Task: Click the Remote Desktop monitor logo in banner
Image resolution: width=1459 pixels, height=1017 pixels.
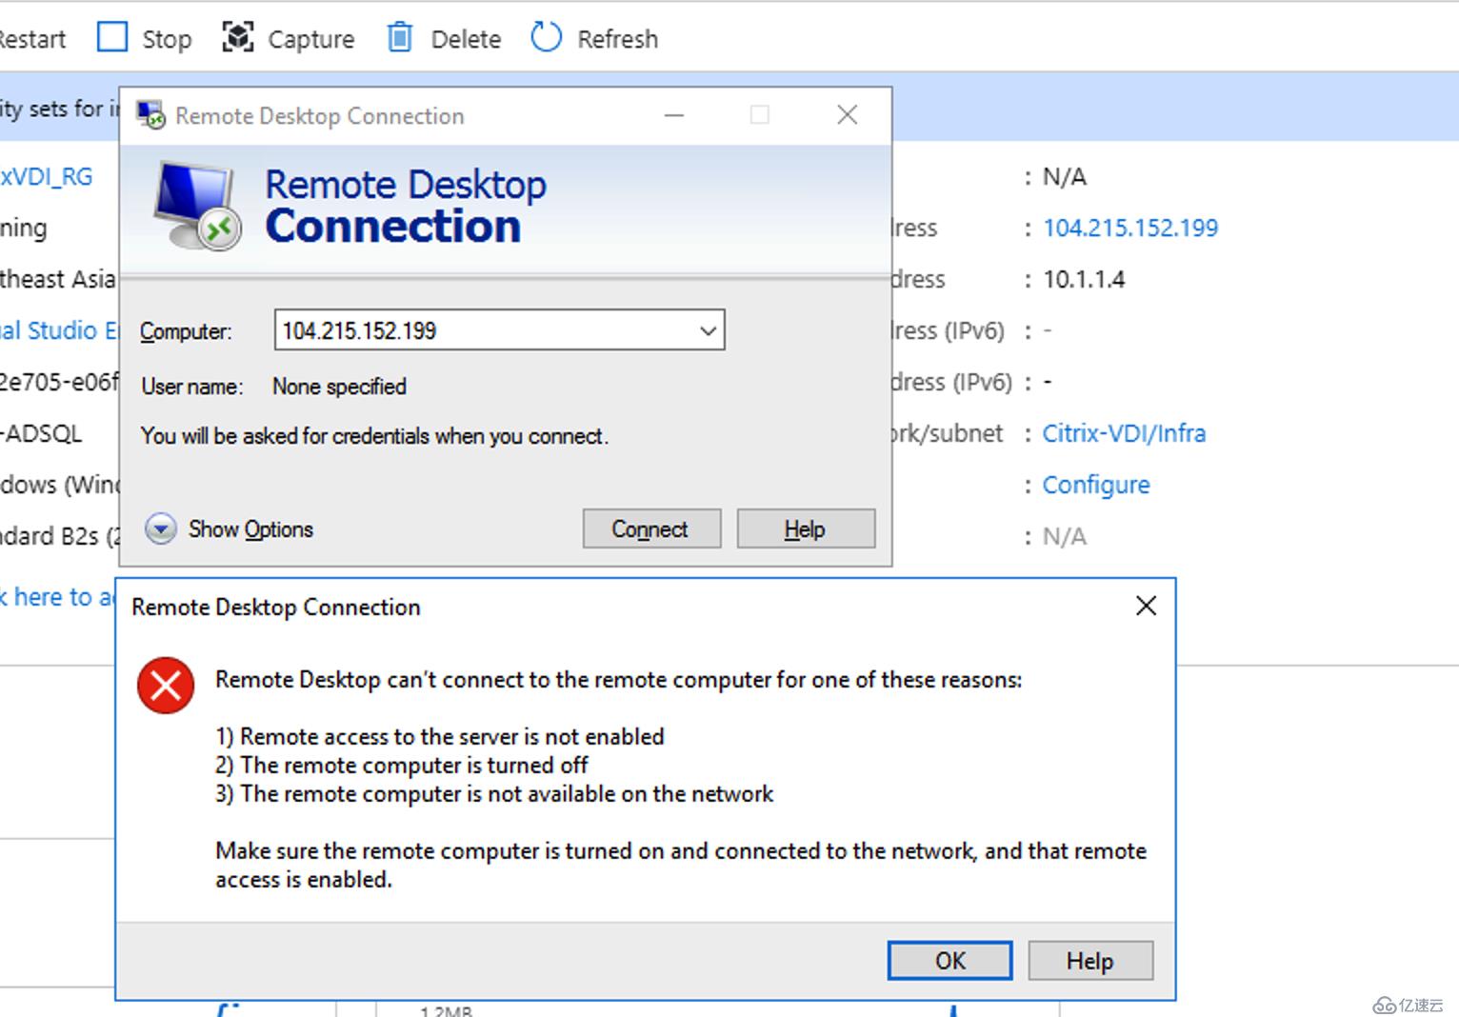Action: (196, 206)
